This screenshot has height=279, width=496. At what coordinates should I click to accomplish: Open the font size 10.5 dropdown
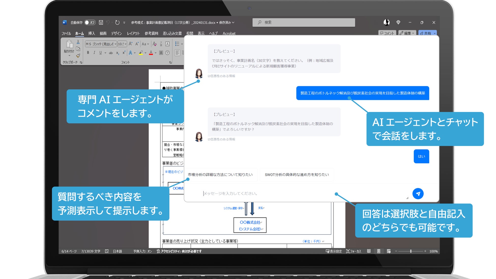pyautogui.click(x=126, y=44)
